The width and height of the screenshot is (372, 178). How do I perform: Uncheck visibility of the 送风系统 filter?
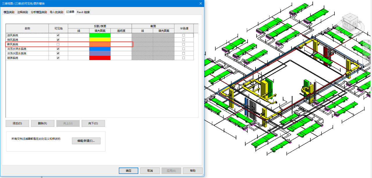coord(58,35)
